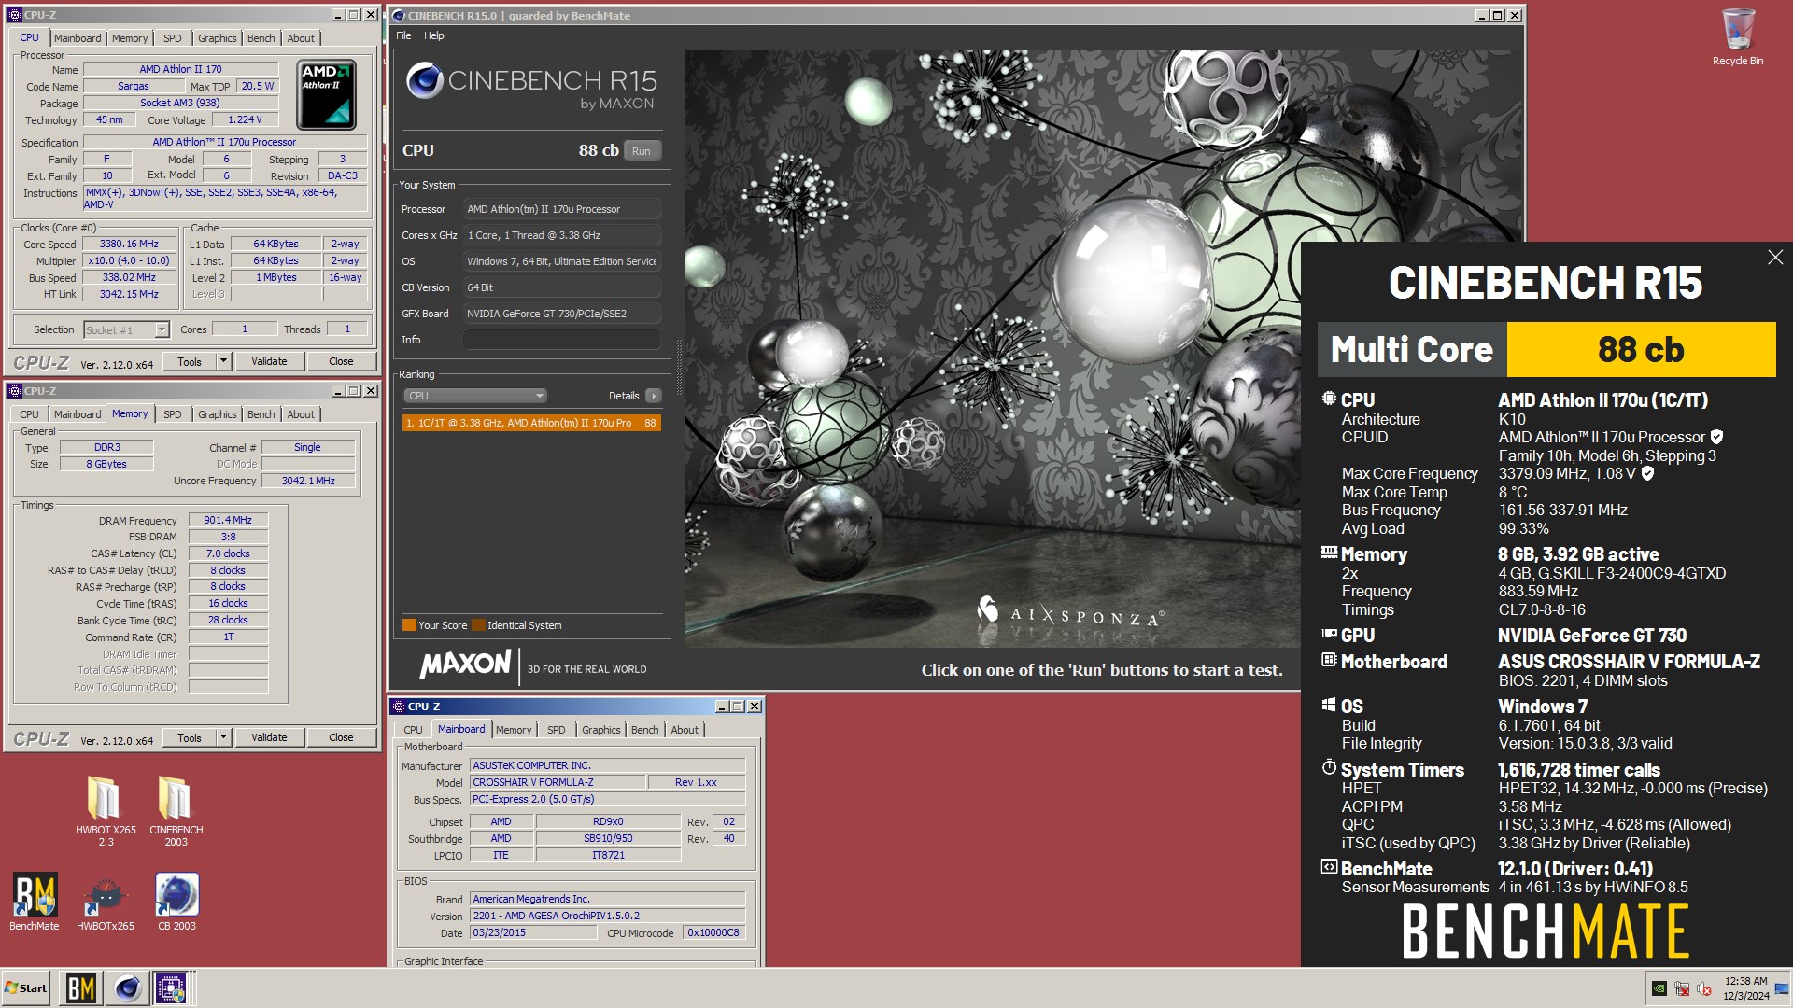Open the Start menu
Viewport: 1793px width, 1008px height.
click(x=26, y=988)
